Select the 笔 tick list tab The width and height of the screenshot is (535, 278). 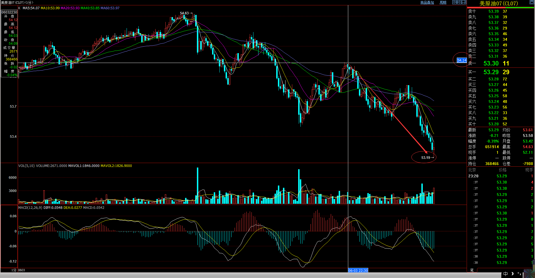(x=472, y=270)
